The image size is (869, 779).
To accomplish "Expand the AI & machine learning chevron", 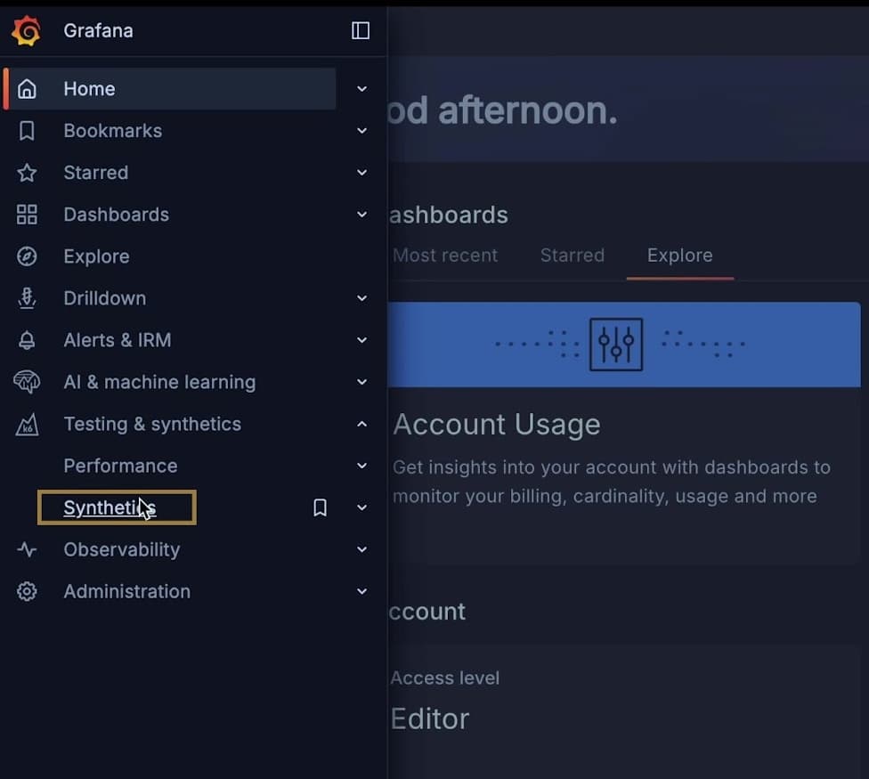I will (361, 382).
